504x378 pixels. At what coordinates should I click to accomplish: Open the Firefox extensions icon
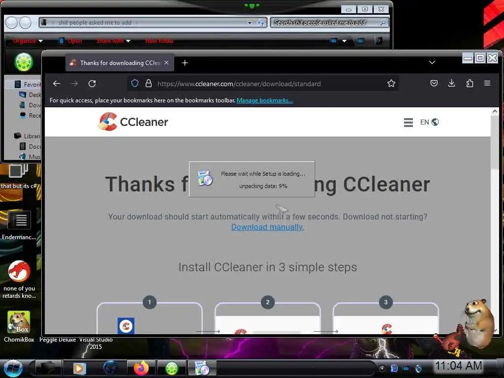pos(470,84)
